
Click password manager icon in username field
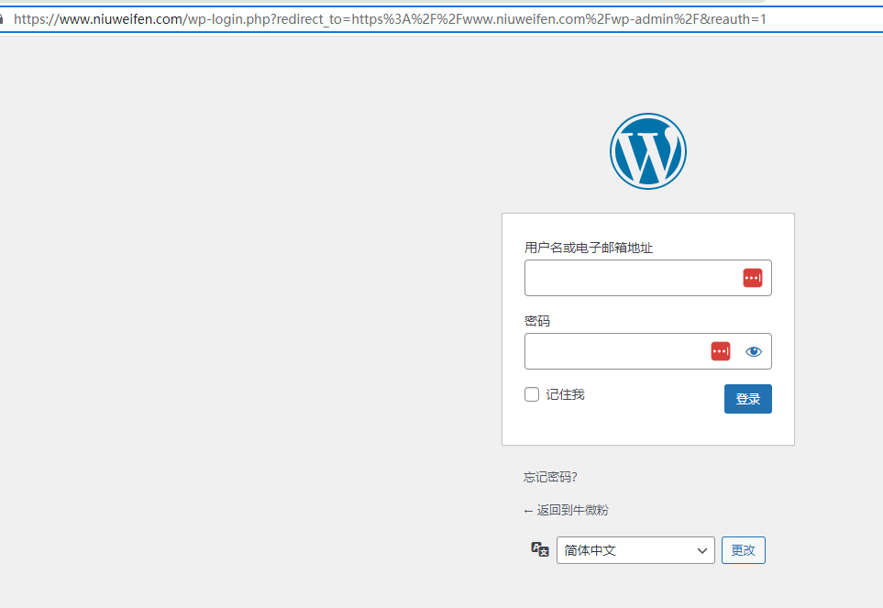[752, 278]
